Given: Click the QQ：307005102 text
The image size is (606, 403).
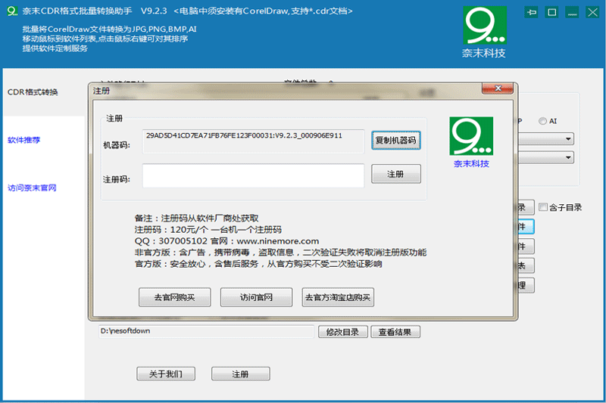Looking at the screenshot, I should 171,241.
